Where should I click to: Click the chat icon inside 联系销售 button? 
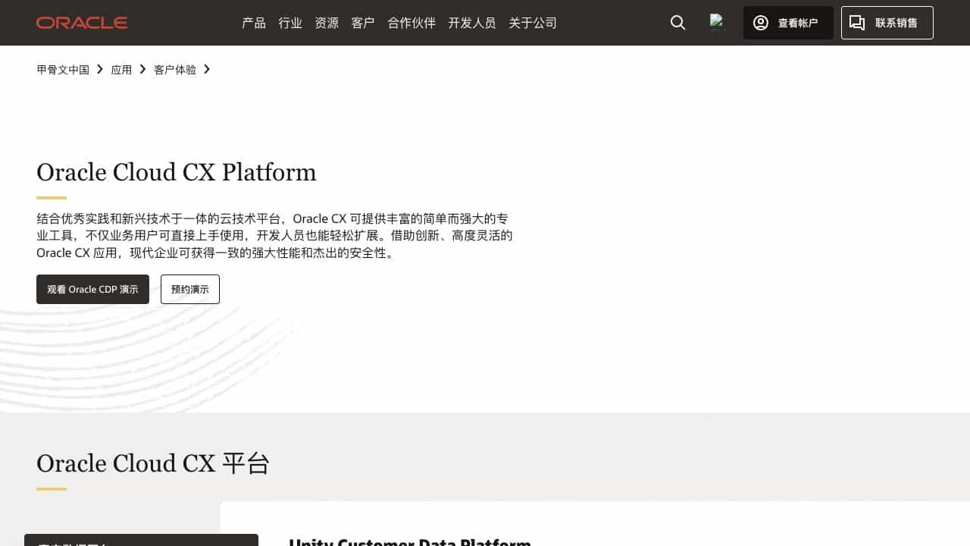coord(857,23)
